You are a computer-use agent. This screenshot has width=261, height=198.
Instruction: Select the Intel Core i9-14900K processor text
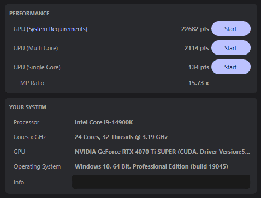click(x=104, y=122)
